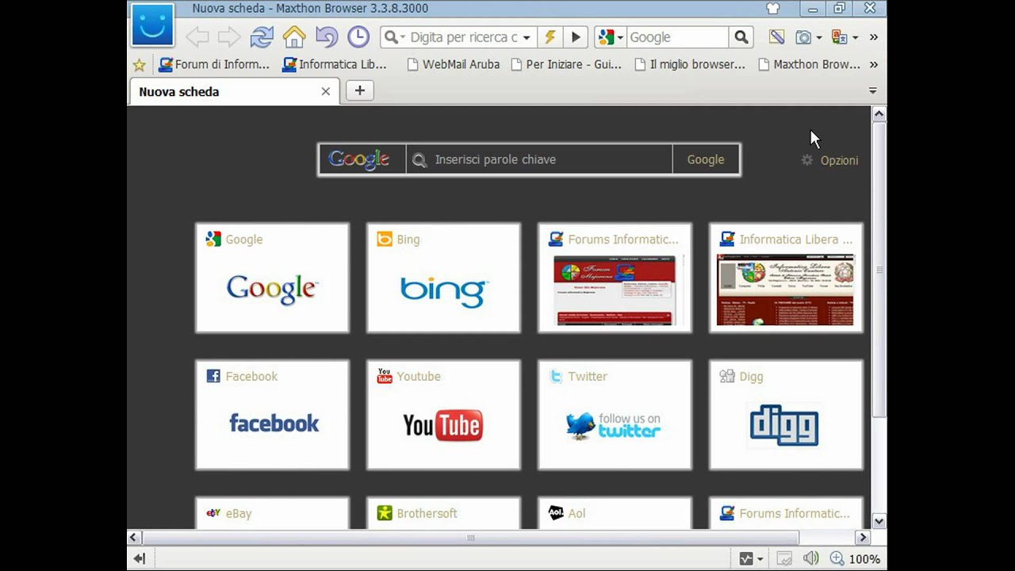This screenshot has width=1015, height=571.
Task: Click the gear icon beside Opzioni
Action: (x=807, y=160)
